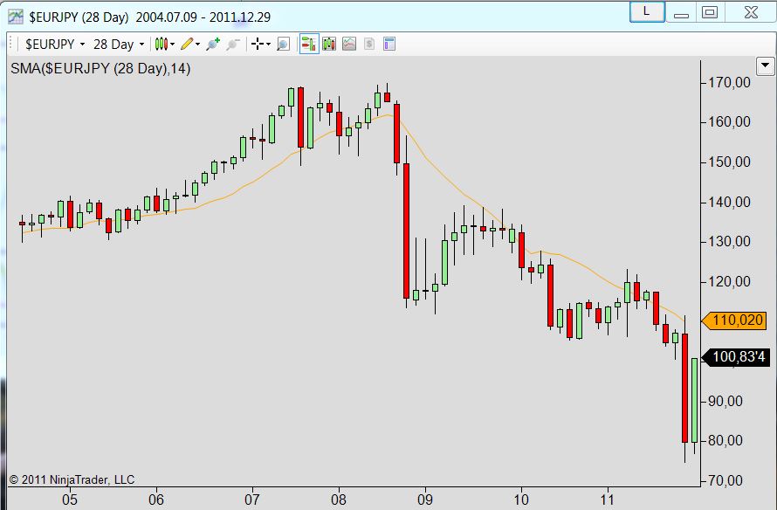This screenshot has height=510, width=777.
Task: Click the 11 year label on time axis
Action: pyautogui.click(x=608, y=500)
